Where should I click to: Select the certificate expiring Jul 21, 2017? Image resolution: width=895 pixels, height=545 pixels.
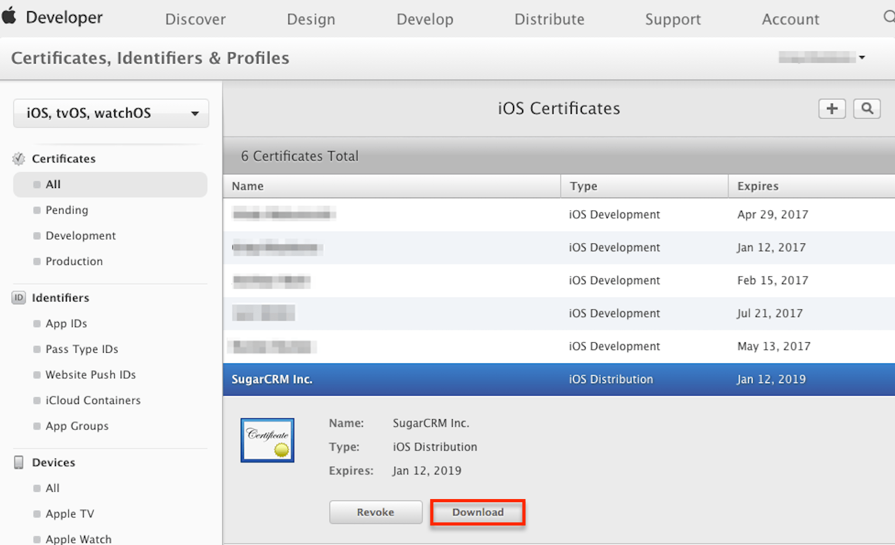(x=559, y=314)
